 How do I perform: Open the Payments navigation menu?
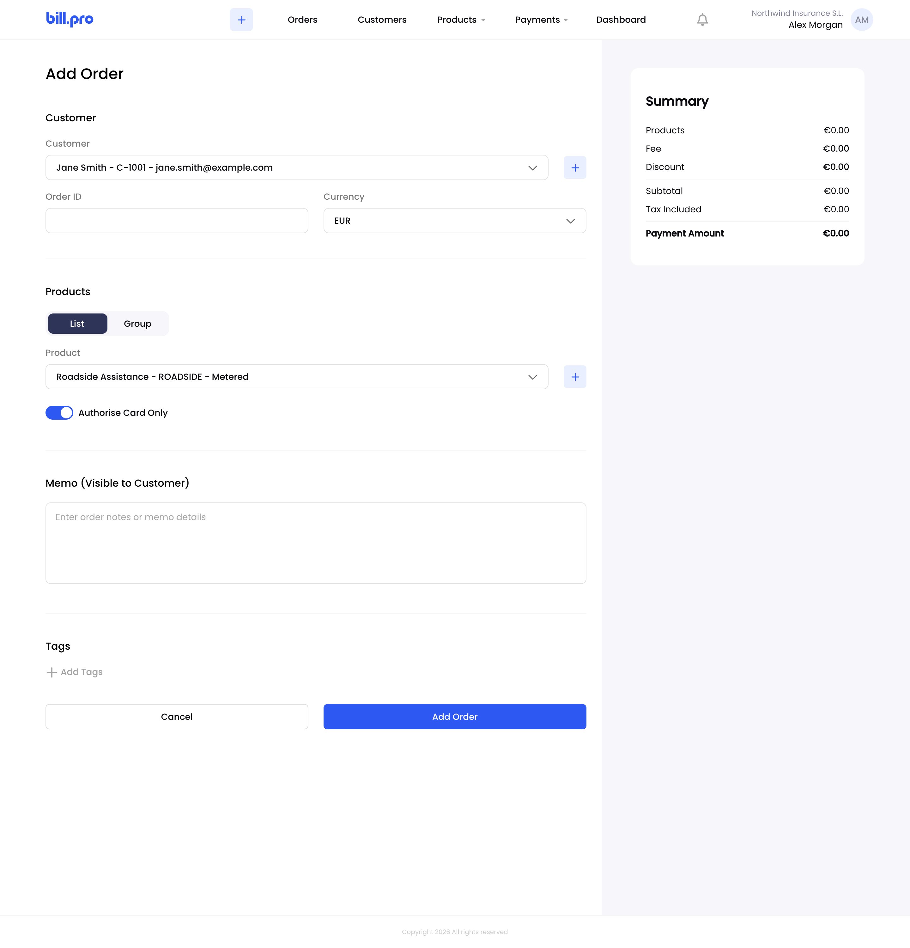click(x=541, y=20)
